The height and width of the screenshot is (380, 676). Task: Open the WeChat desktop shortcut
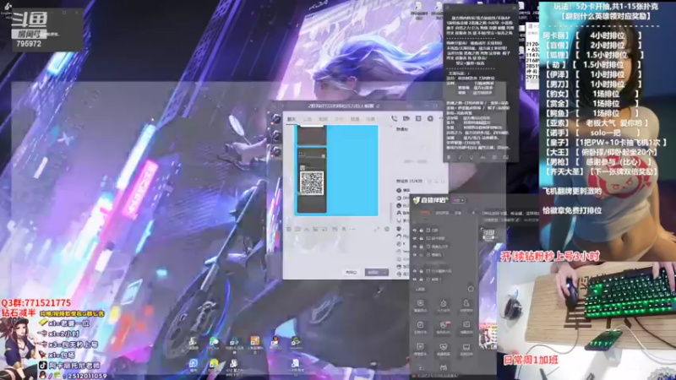pos(214,343)
